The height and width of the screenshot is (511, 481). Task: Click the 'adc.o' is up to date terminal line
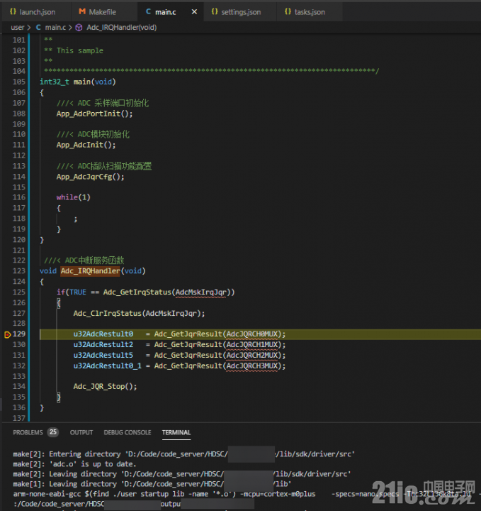pos(75,464)
